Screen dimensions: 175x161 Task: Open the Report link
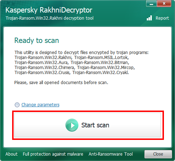162,18
